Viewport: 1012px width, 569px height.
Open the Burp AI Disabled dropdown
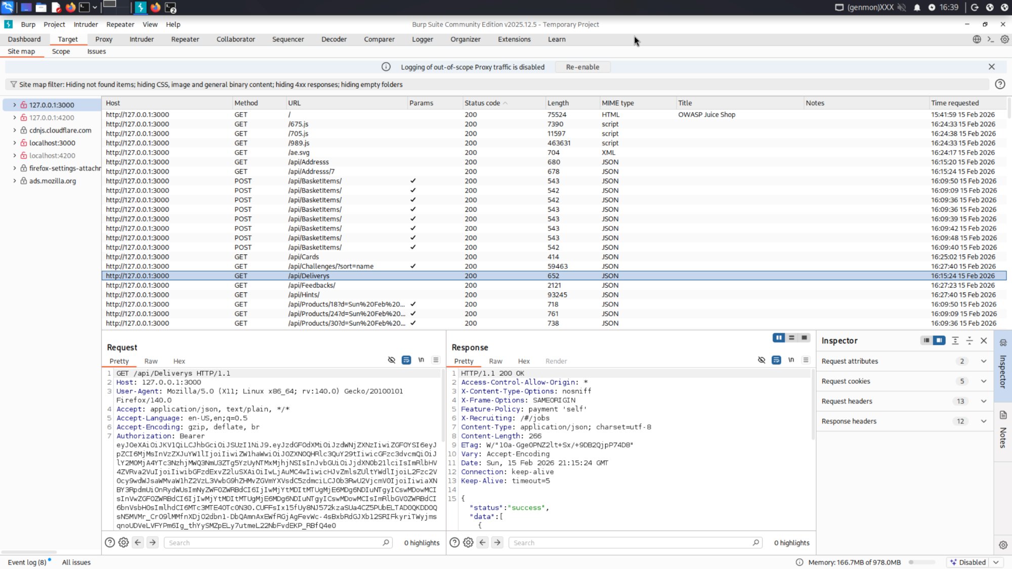pos(996,562)
